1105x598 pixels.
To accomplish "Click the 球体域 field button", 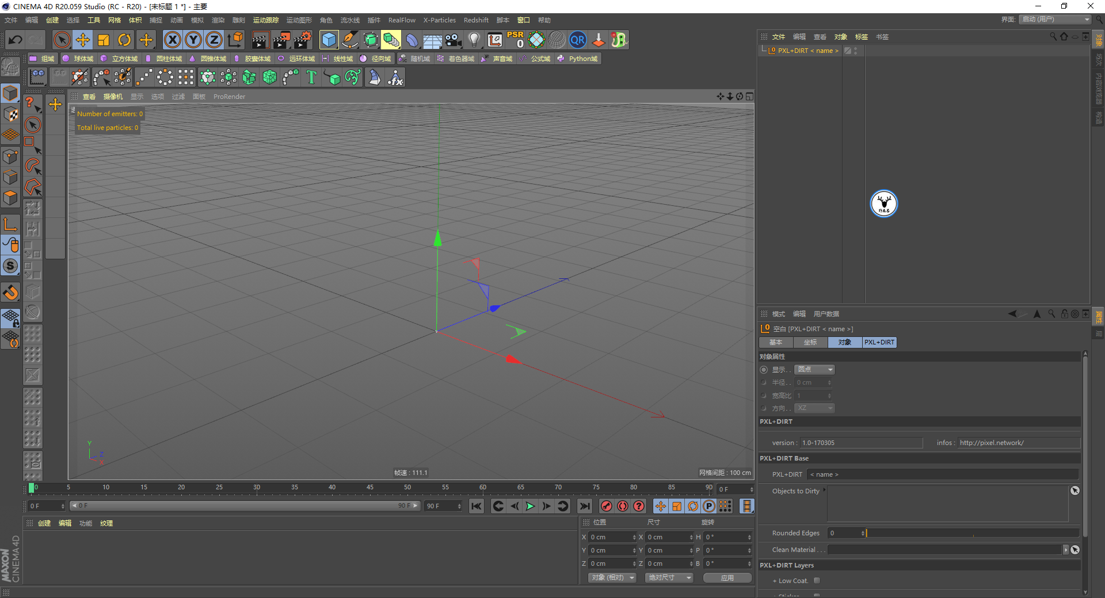I will tap(78, 59).
